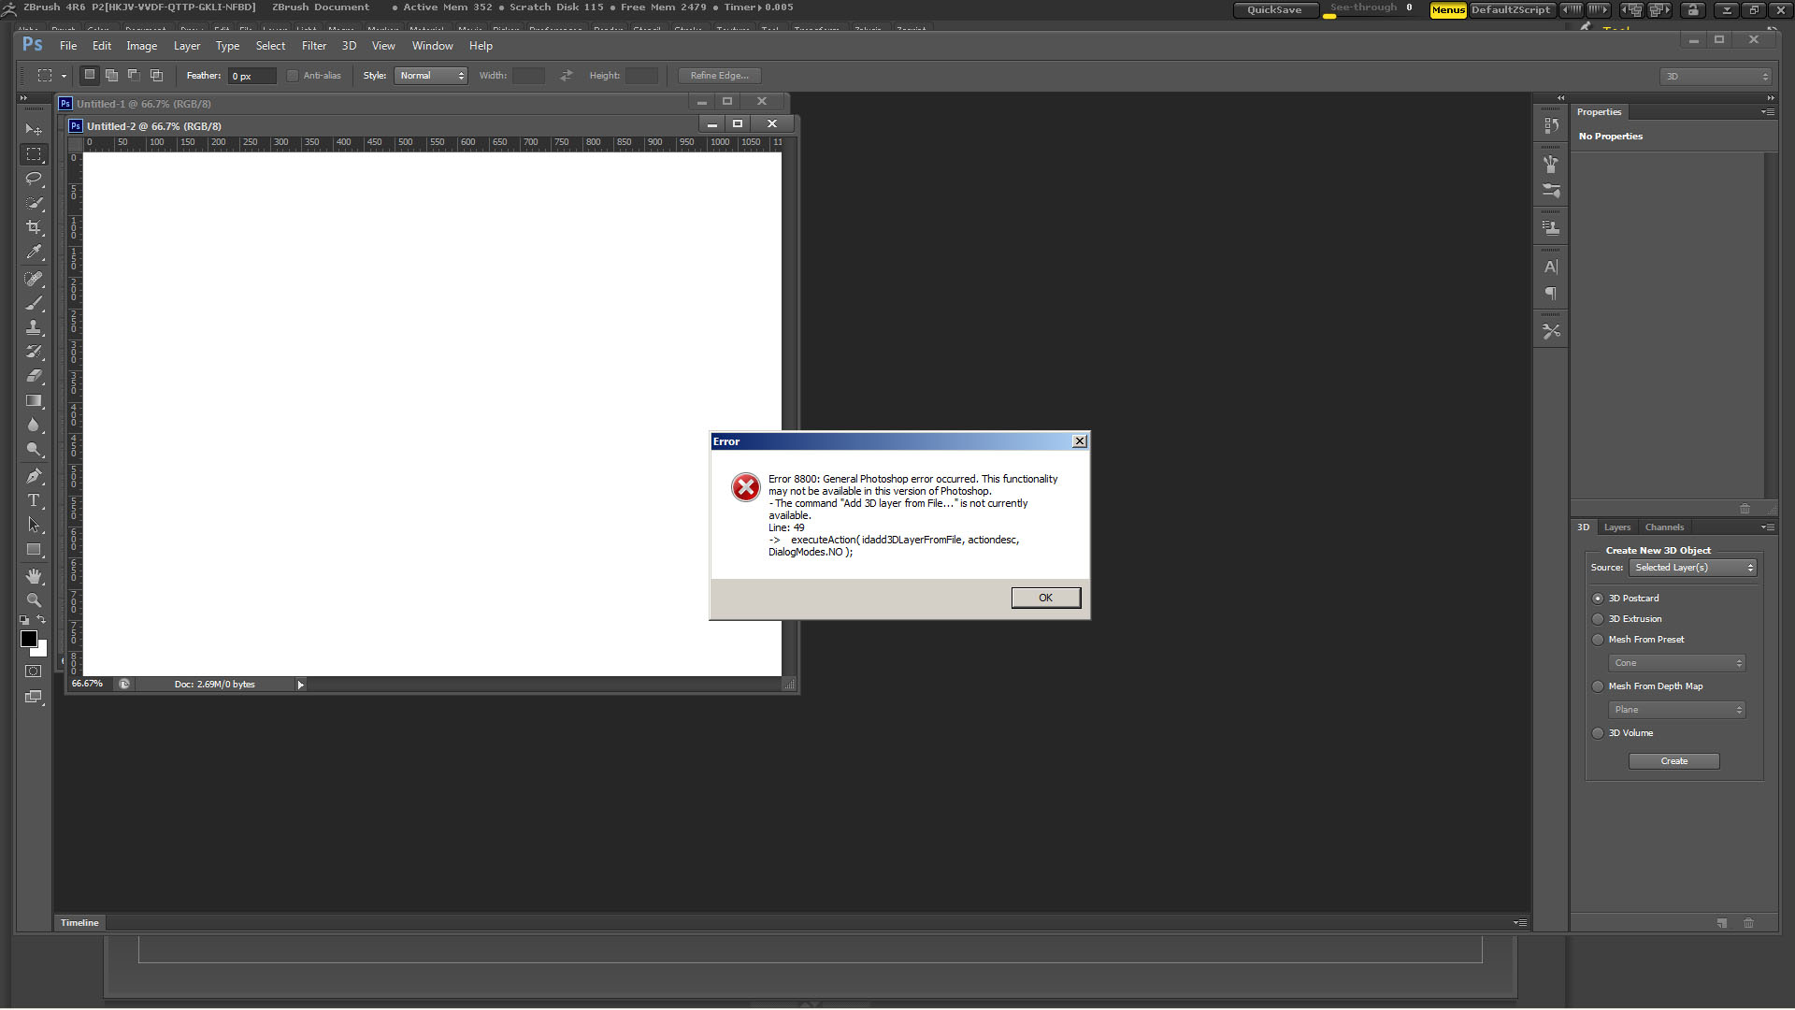Click the Feather input field
The height and width of the screenshot is (1010, 1795).
[x=251, y=76]
